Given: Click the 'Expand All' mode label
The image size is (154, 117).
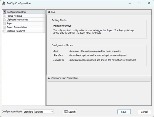Looking at the screenshot, I should pos(59,60).
